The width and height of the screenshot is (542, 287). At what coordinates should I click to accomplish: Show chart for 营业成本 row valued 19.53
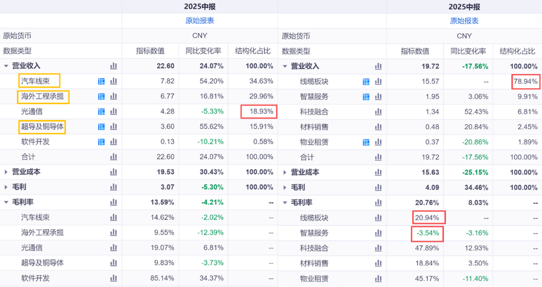point(114,172)
